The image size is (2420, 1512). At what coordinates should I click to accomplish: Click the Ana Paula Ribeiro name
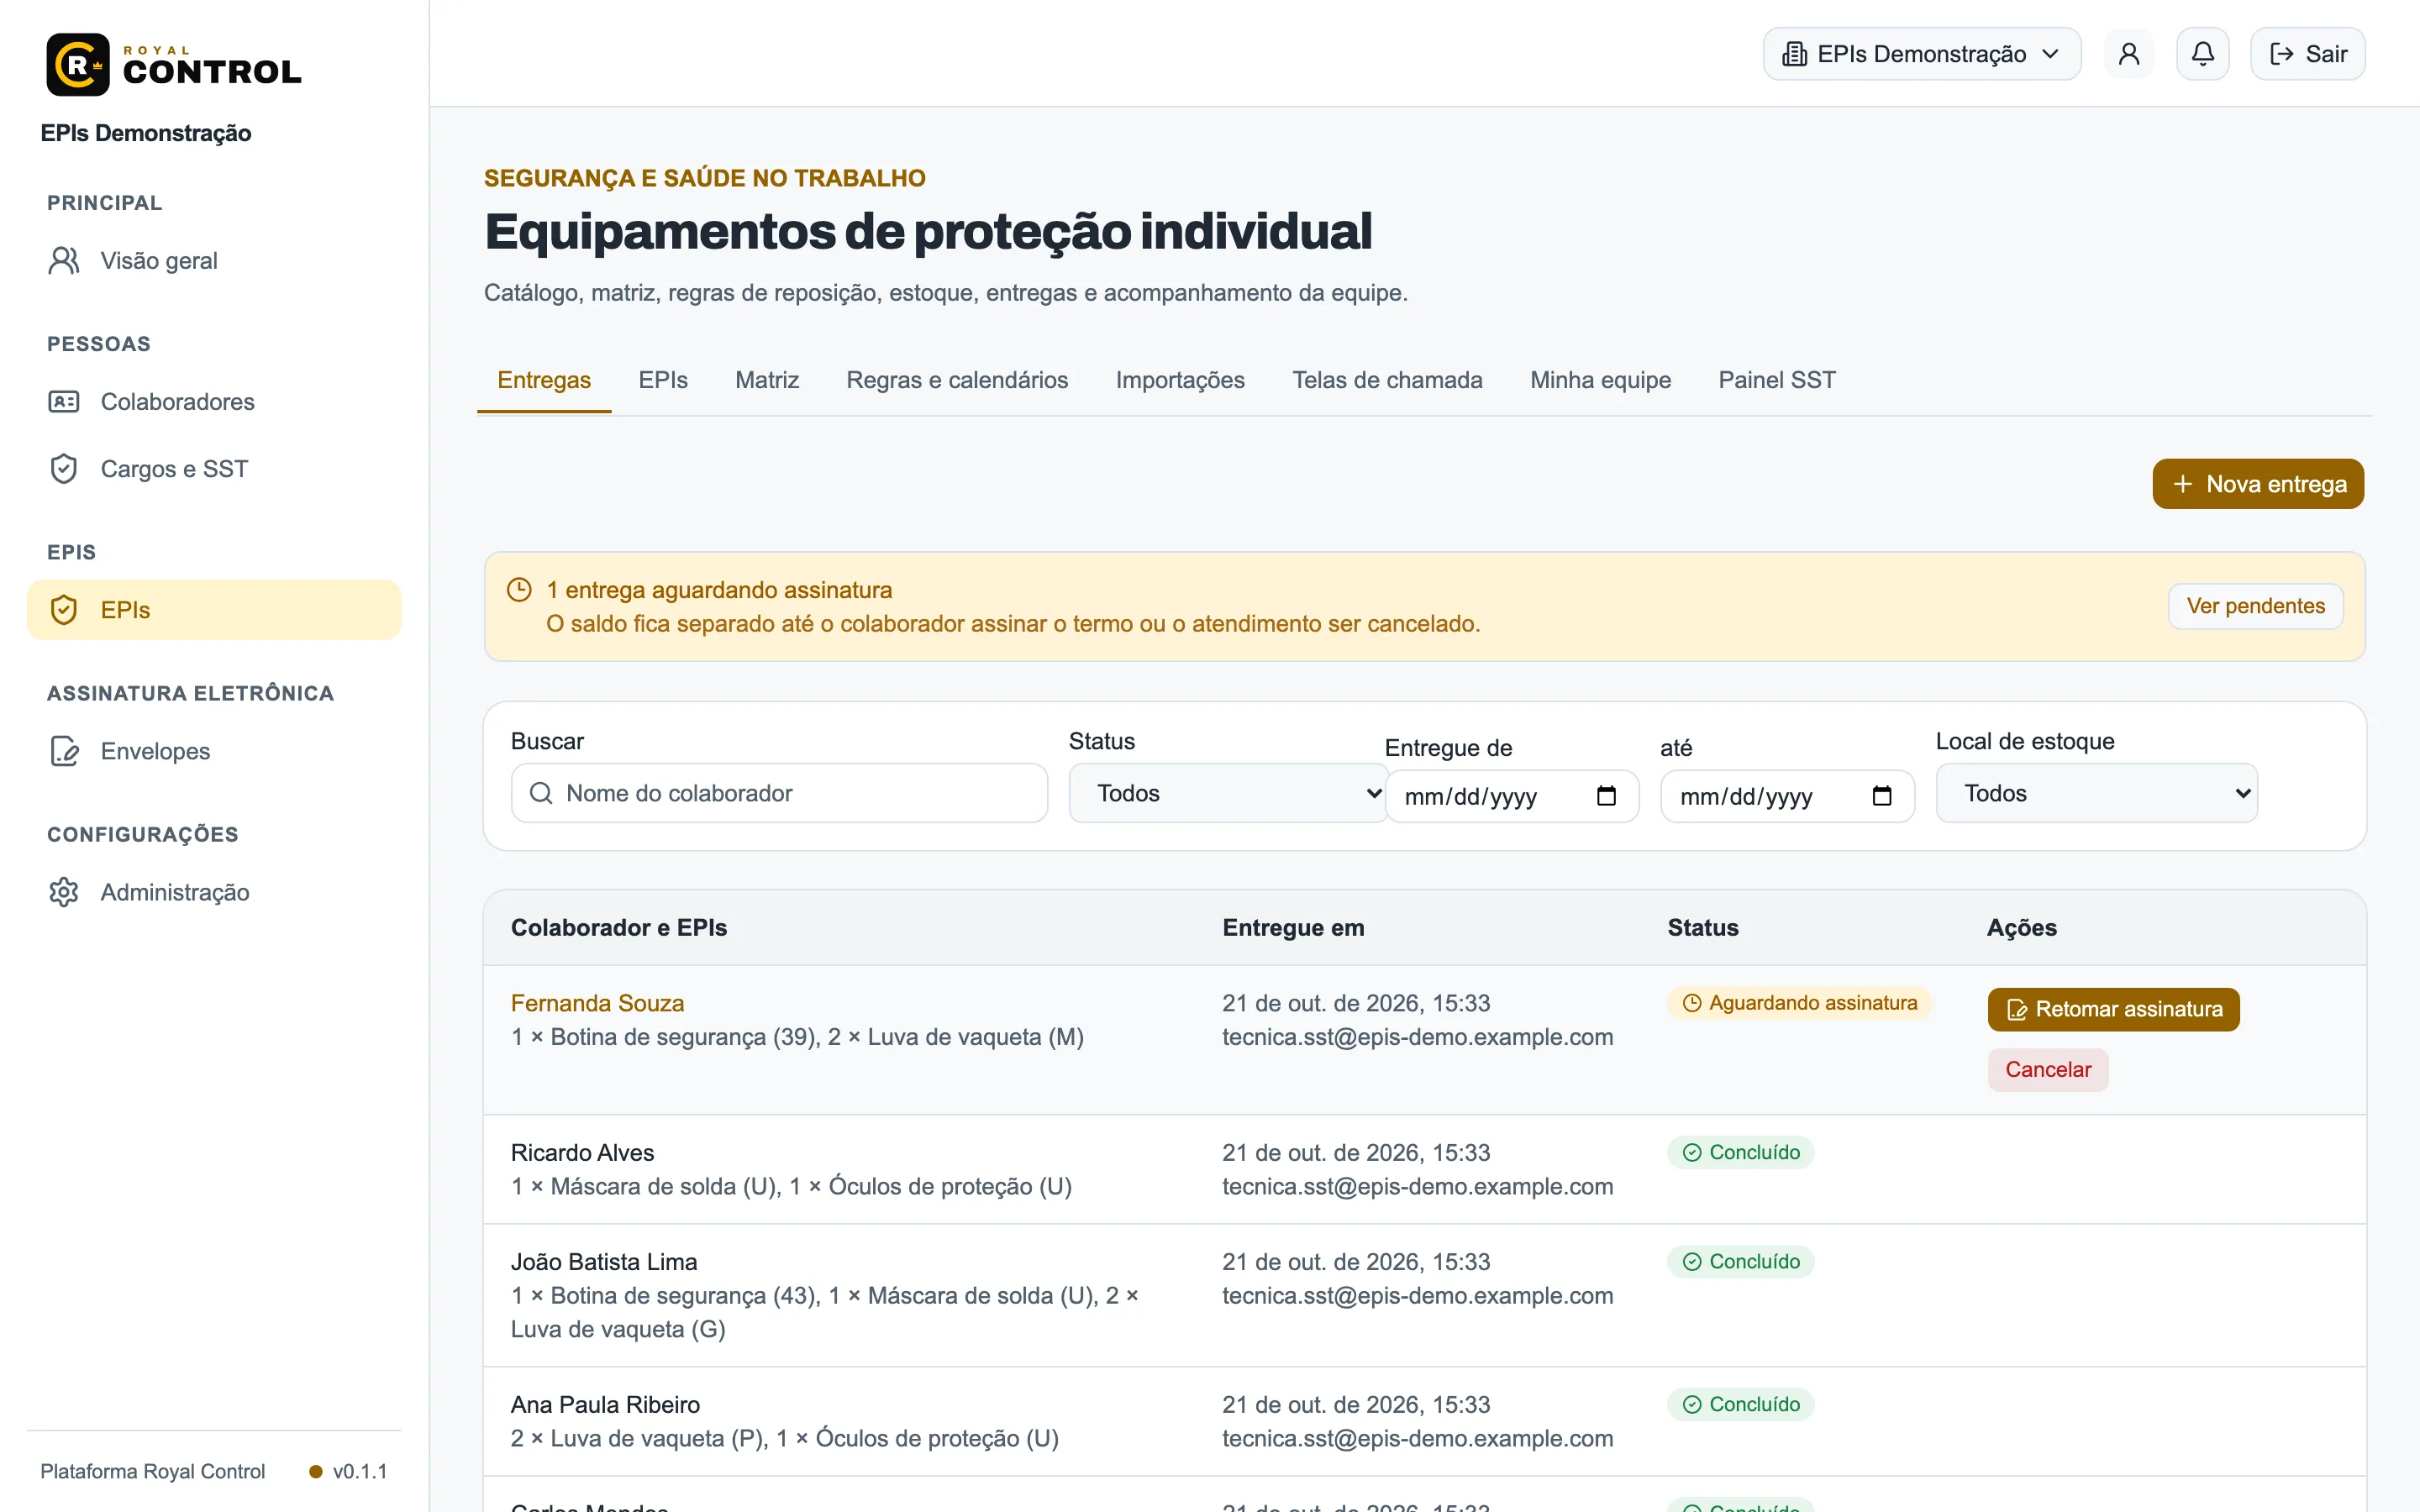tap(605, 1405)
